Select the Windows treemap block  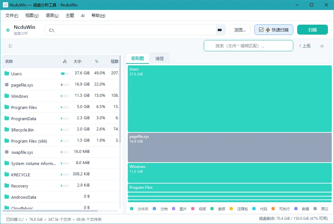(x=230, y=173)
